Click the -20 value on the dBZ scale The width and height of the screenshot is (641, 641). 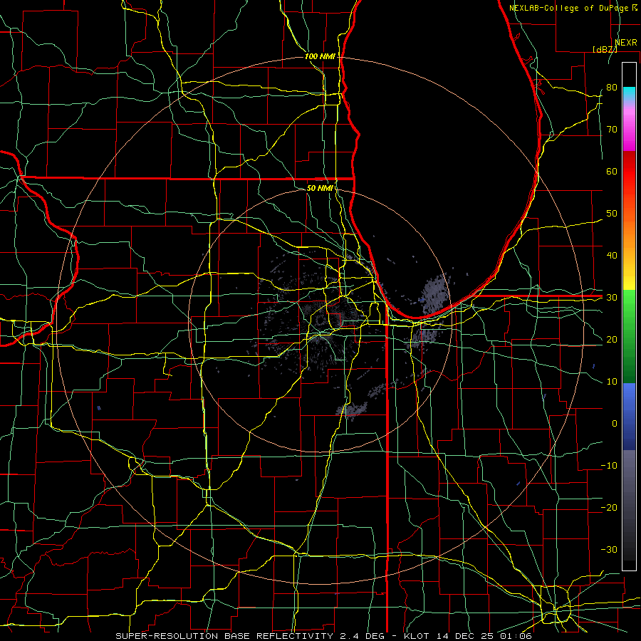tap(609, 508)
